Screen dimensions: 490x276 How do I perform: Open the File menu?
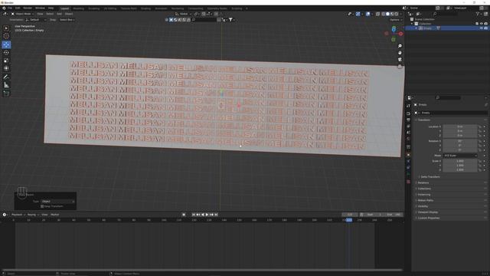10,8
